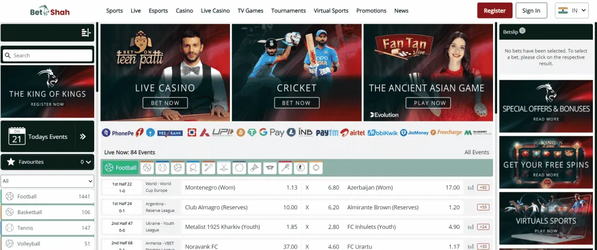Viewport: 597px width, 250px height.
Task: Select odds 1.13 for Montenegro (Wom)
Action: pyautogui.click(x=292, y=188)
